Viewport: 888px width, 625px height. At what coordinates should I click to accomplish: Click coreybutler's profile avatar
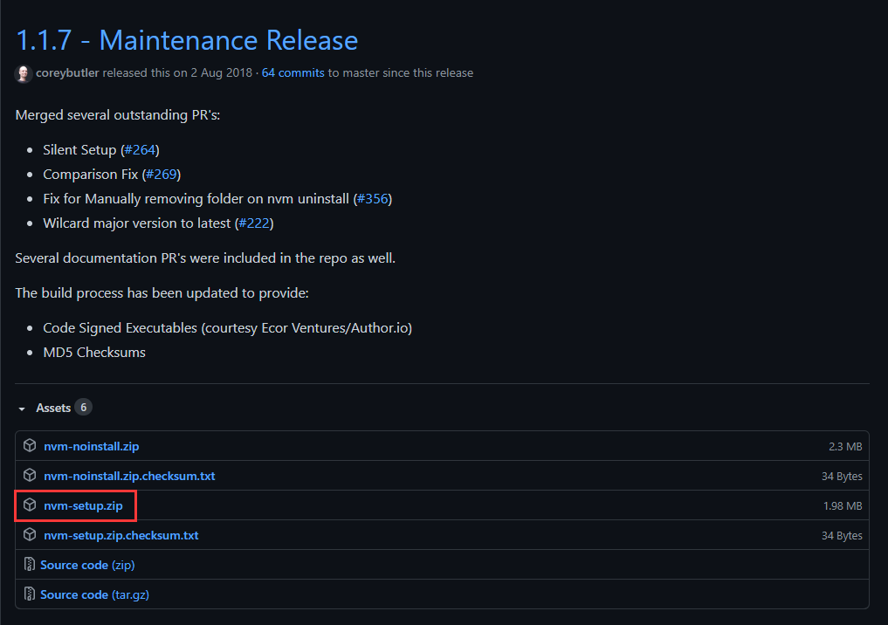23,73
